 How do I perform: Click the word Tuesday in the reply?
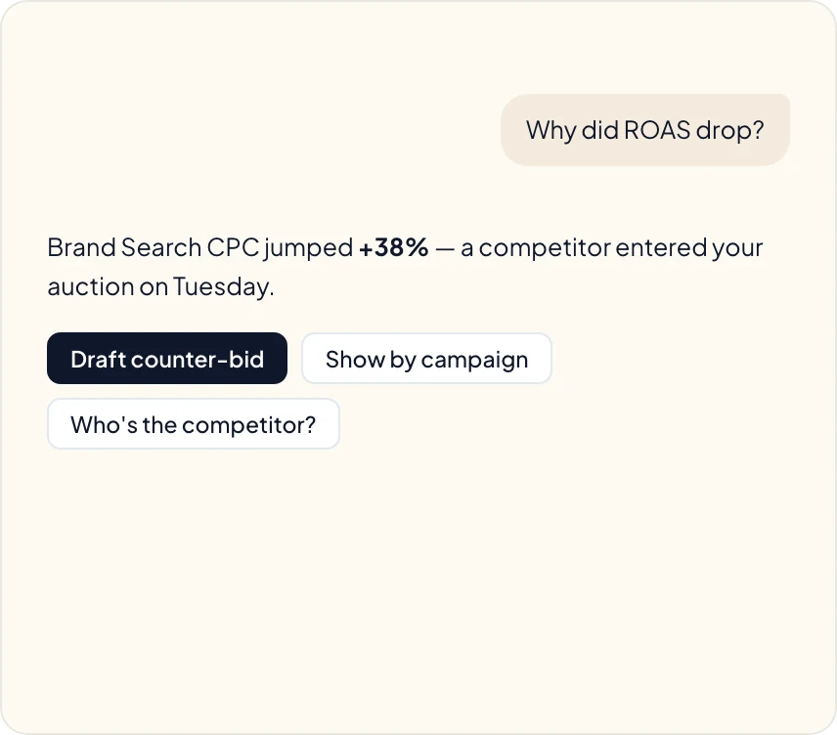(222, 286)
